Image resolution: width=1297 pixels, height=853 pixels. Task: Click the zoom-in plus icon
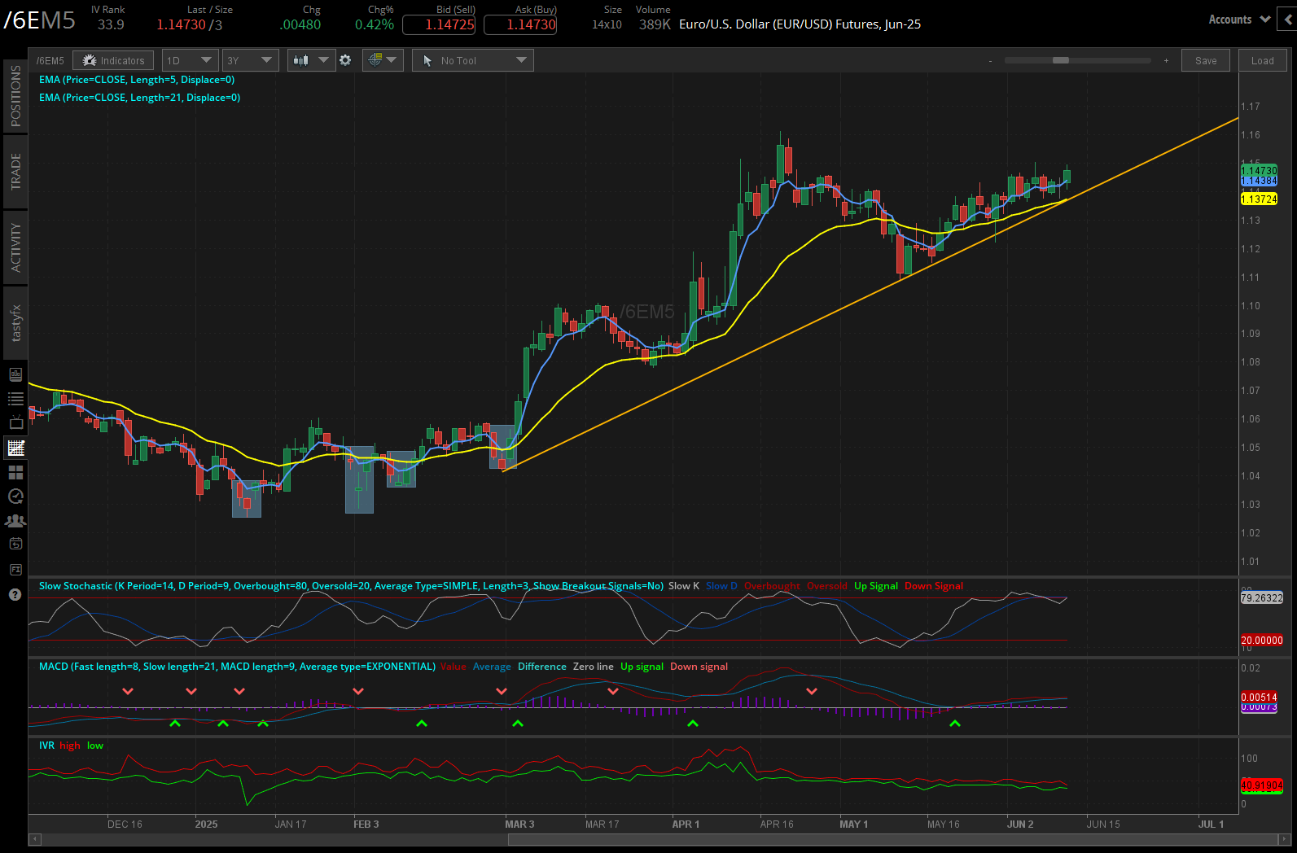click(1166, 60)
